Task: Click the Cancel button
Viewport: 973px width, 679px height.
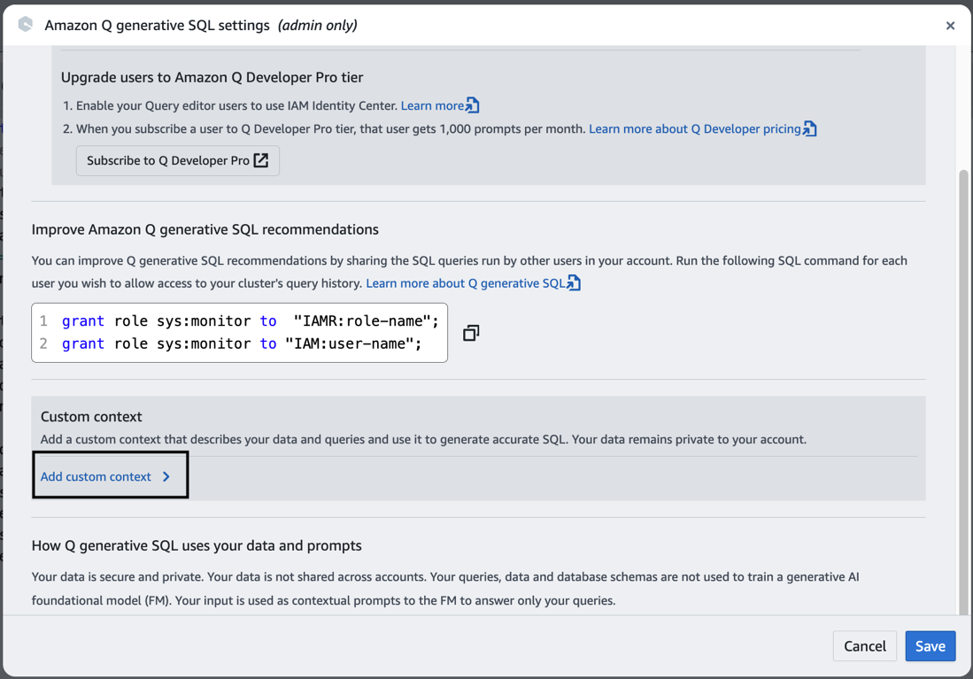Action: pyautogui.click(x=864, y=646)
